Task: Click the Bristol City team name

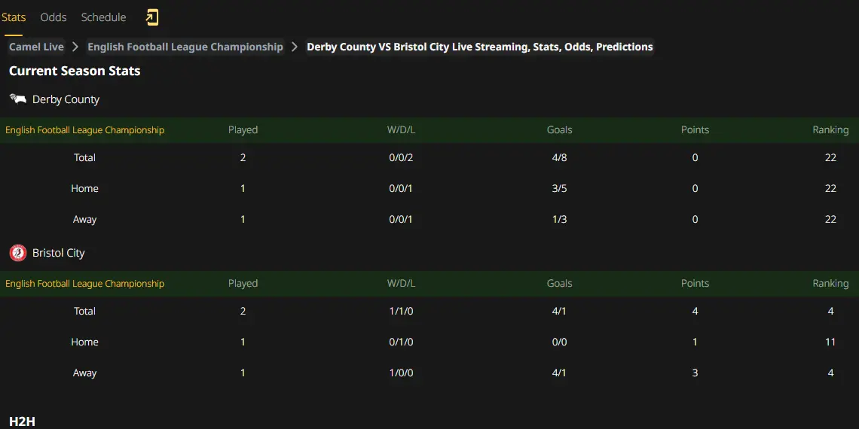Action: [x=59, y=254]
